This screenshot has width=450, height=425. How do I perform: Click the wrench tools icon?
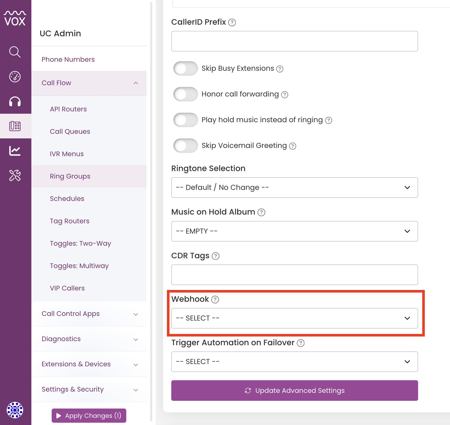(x=15, y=175)
